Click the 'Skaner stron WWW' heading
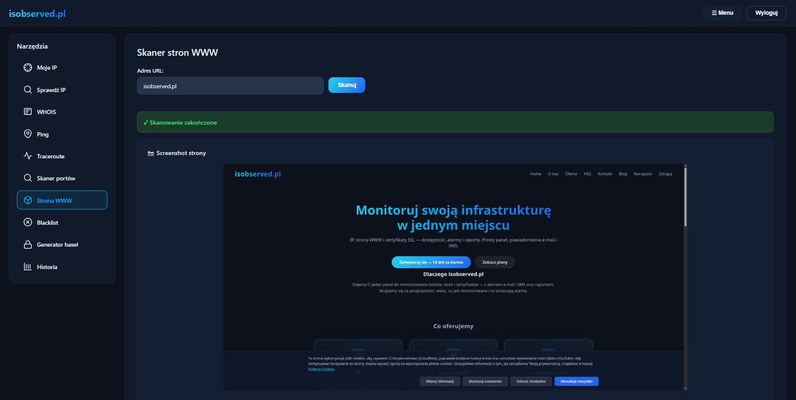 (178, 52)
